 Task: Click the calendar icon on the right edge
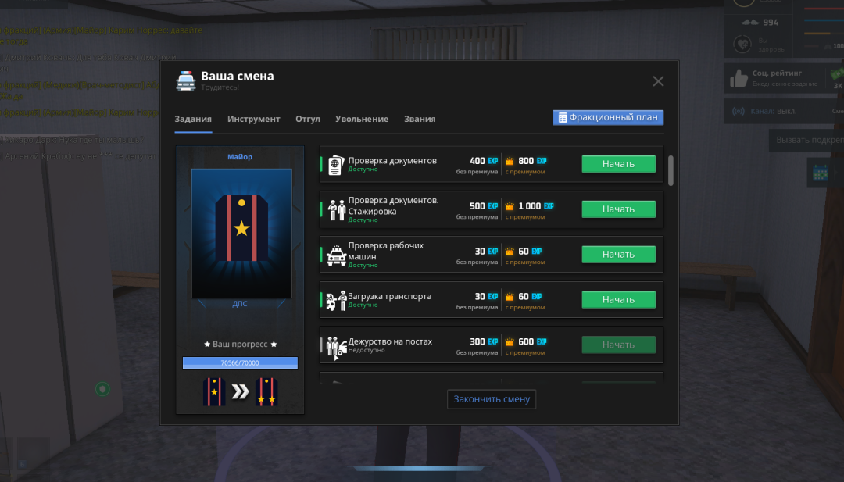pyautogui.click(x=820, y=173)
